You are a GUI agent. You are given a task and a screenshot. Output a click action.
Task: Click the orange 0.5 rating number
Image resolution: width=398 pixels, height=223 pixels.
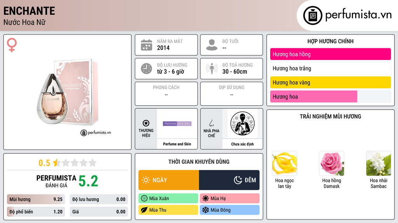44,163
